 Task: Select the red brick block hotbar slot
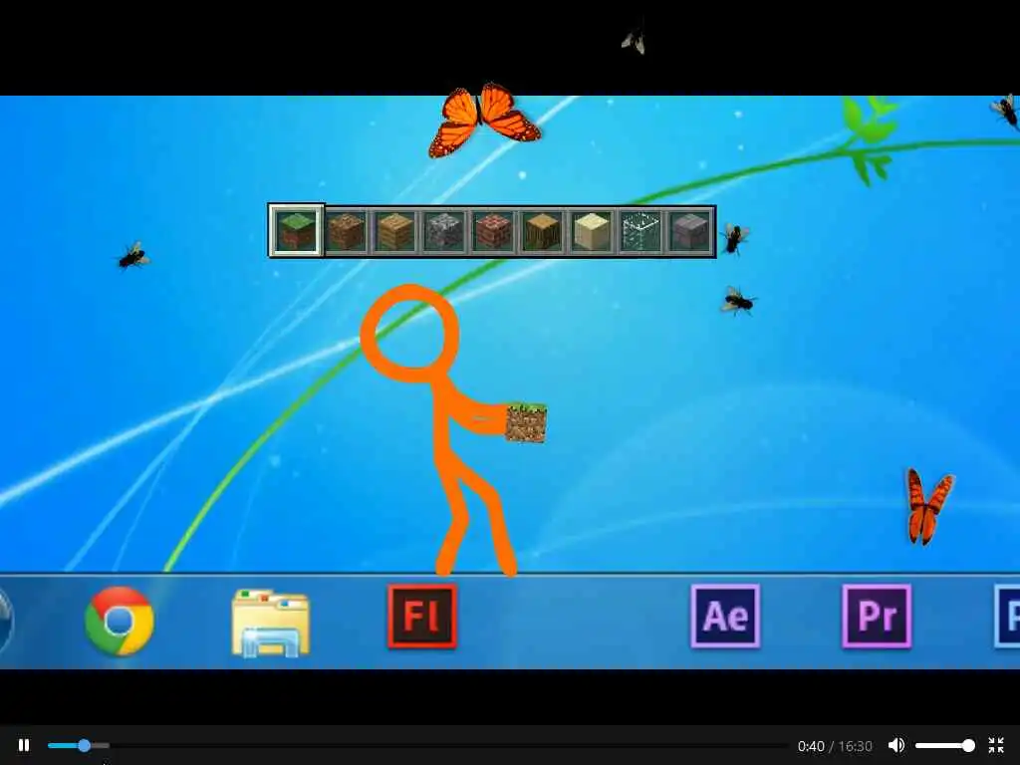coord(493,231)
